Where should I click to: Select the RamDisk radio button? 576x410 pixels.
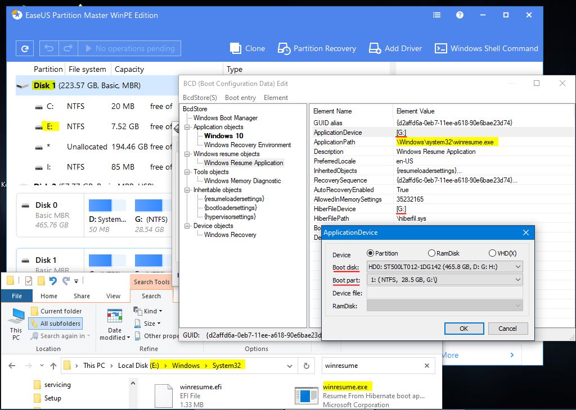point(432,253)
